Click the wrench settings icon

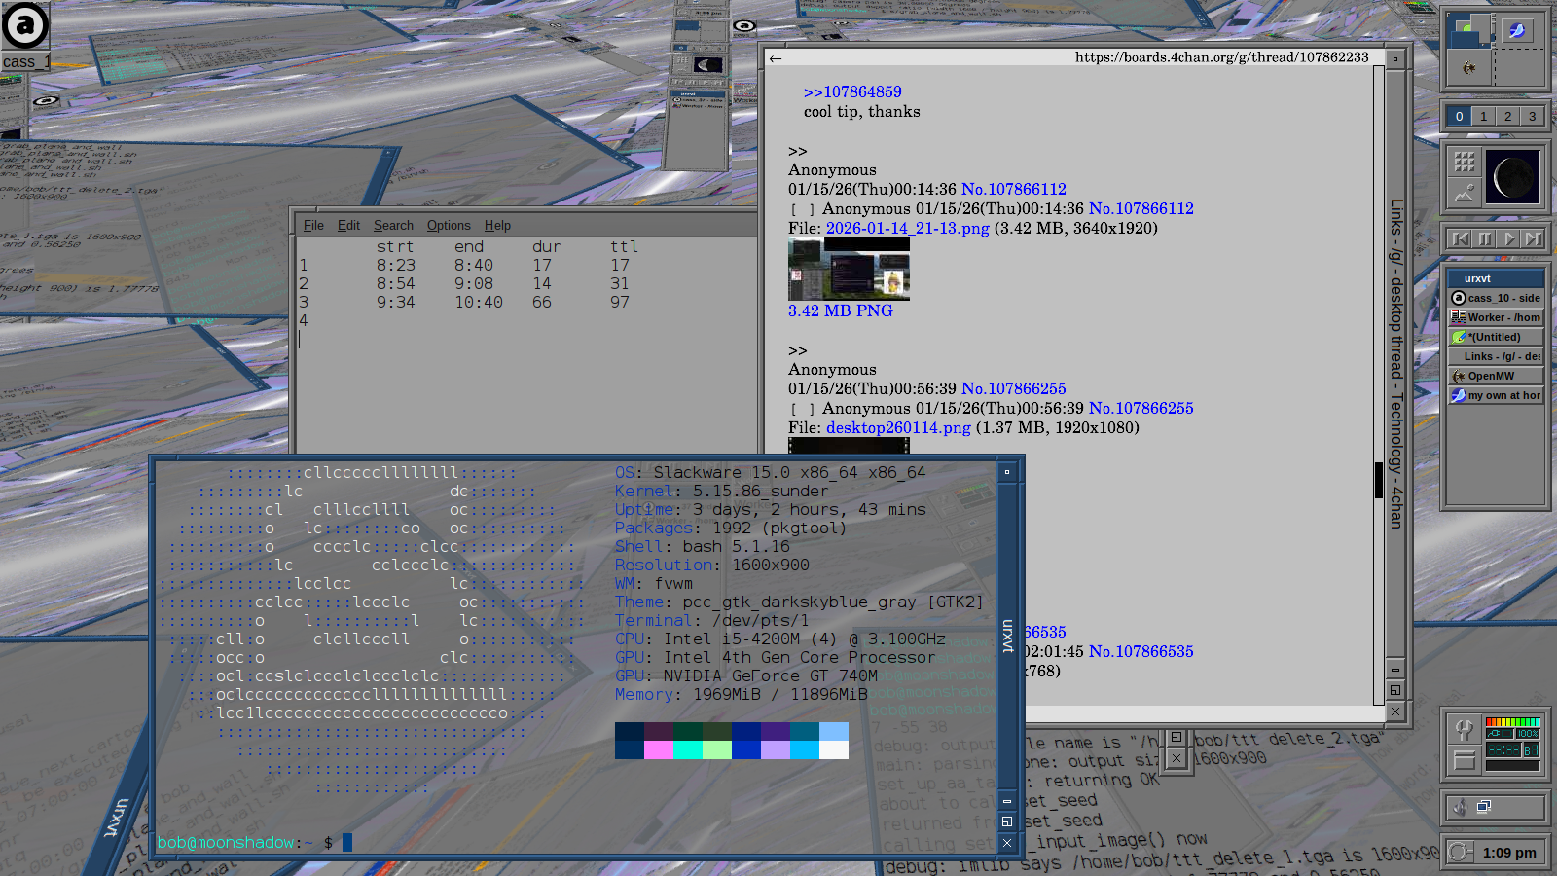(x=1464, y=729)
